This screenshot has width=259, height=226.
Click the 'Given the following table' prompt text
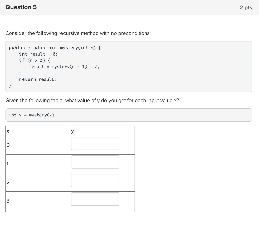92,101
